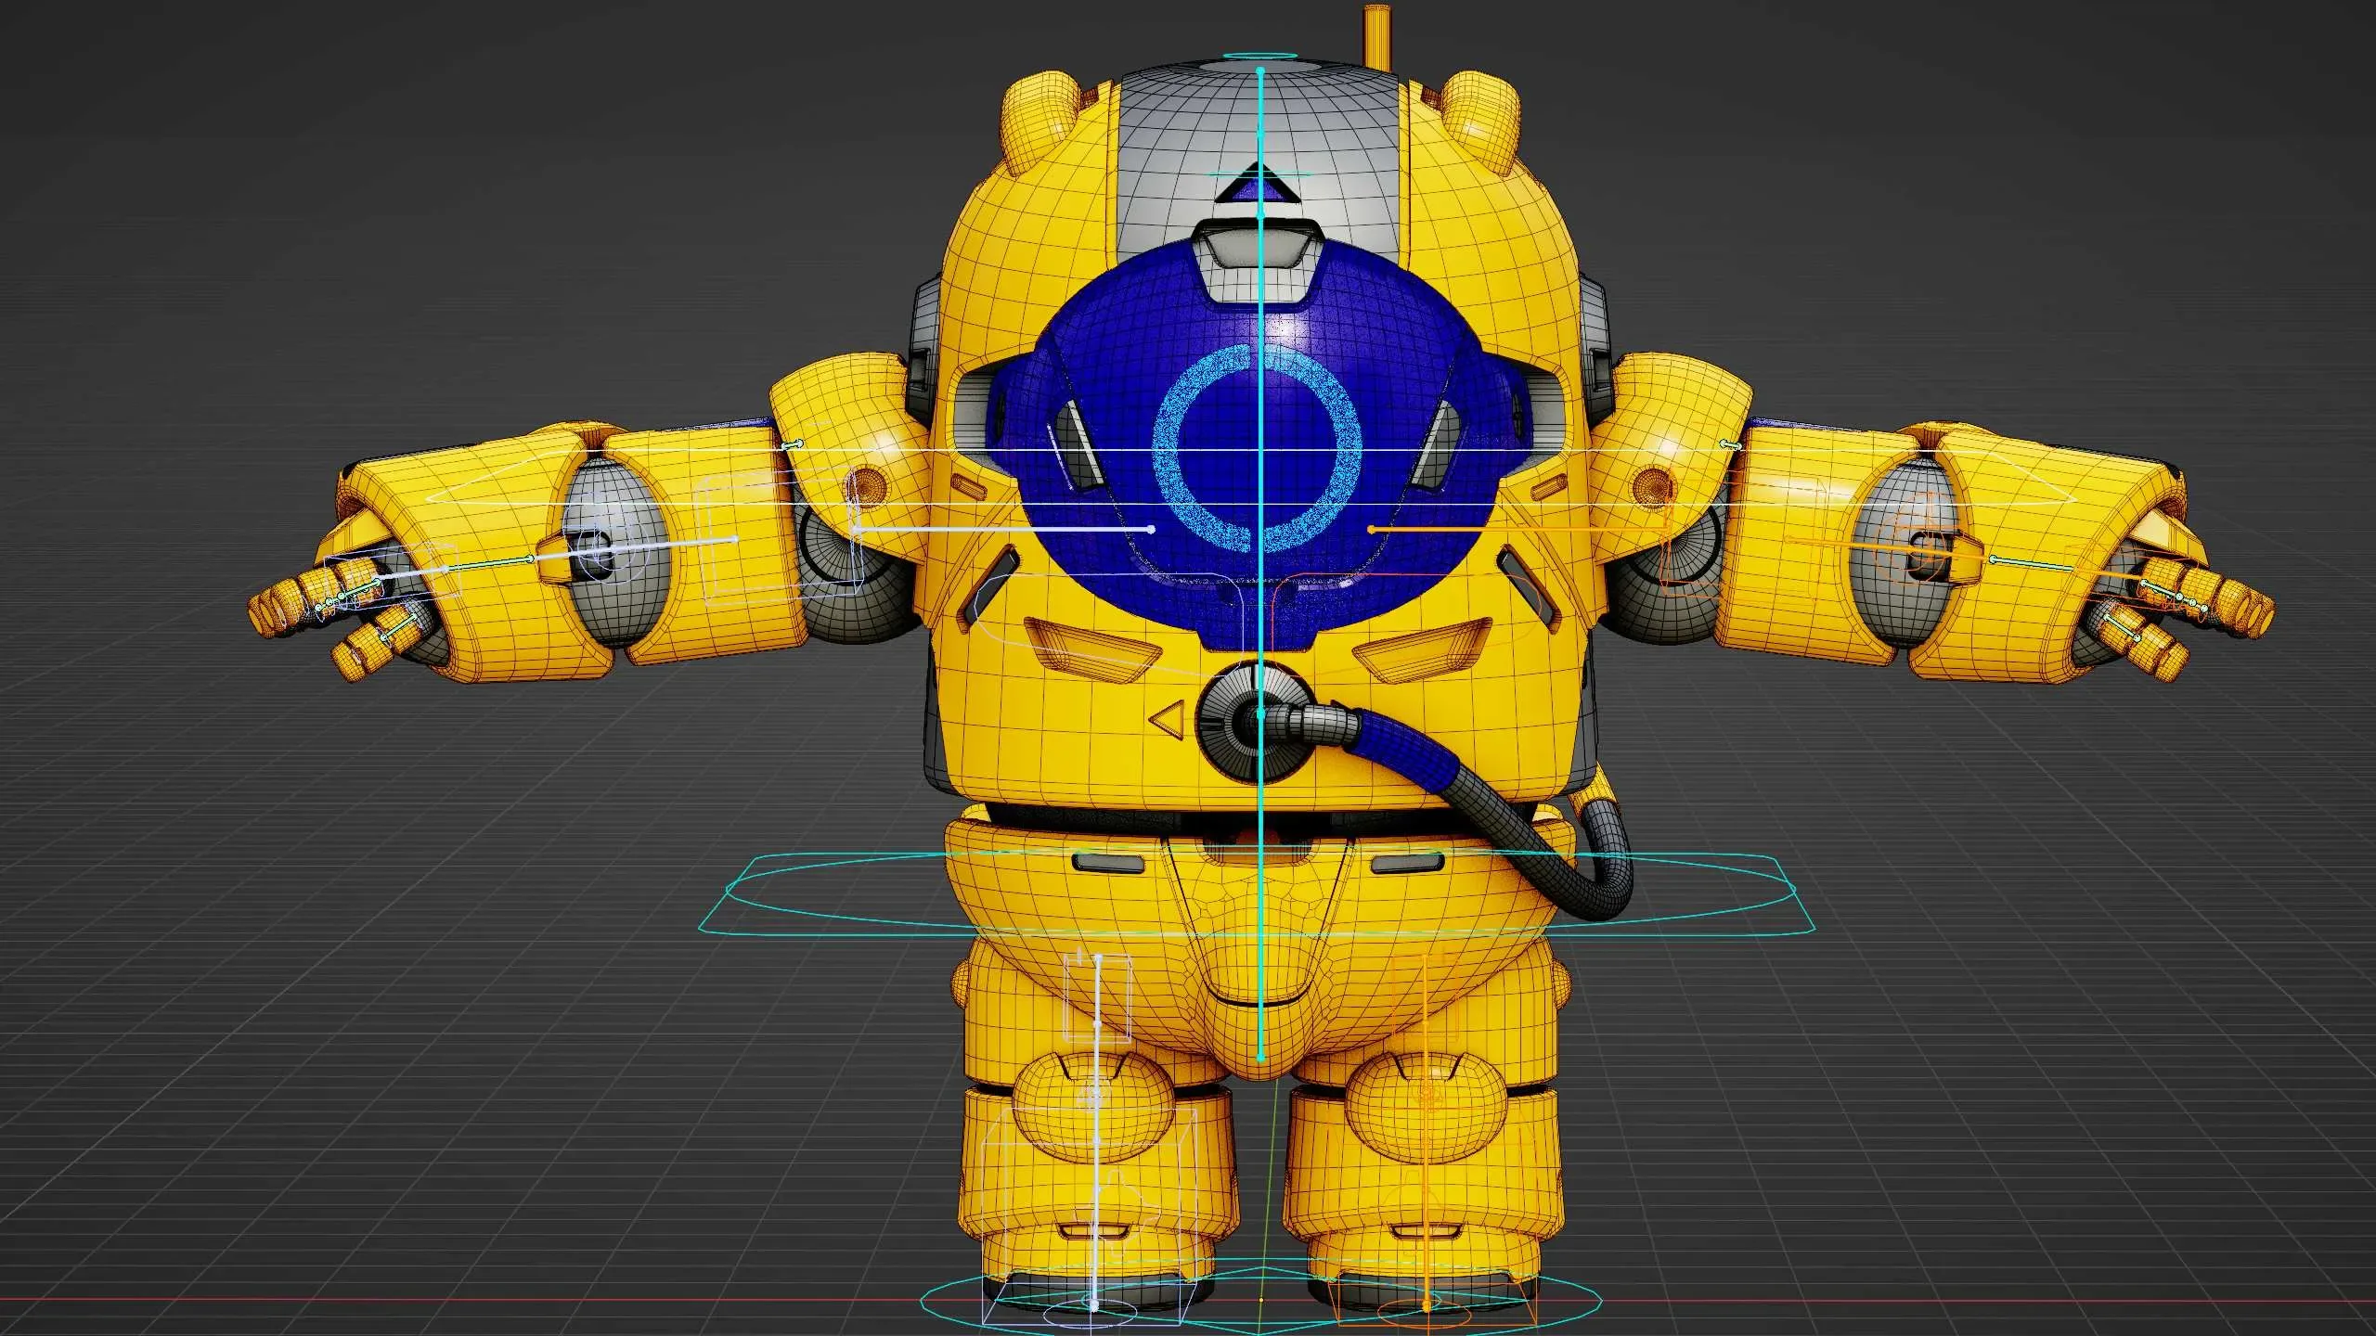2376x1336 pixels.
Task: Select the cyan circle control atop the head
Action: point(1260,56)
